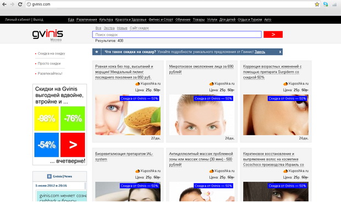Viewport: 341px width, 202px height.
Task: Click the Здесь link in the banner
Action: click(260, 52)
